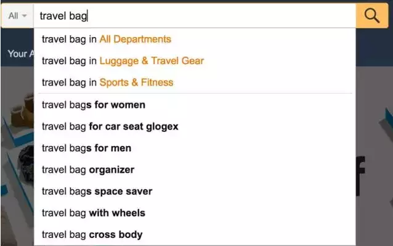Choose travel bag for car seat glogex
The height and width of the screenshot is (246, 393).
195,126
